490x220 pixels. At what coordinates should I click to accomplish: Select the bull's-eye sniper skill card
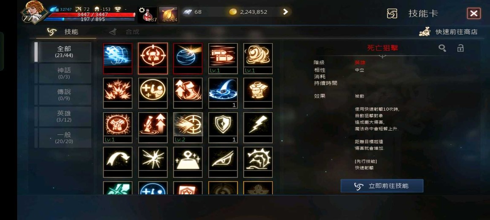coord(153,58)
